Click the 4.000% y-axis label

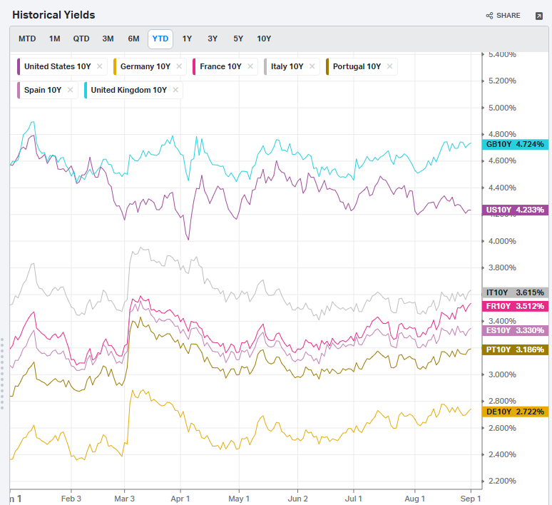tap(502, 241)
